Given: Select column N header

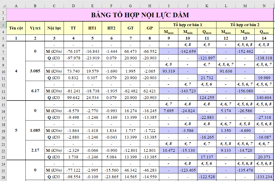Looking at the screenshot, I should 264,6.
